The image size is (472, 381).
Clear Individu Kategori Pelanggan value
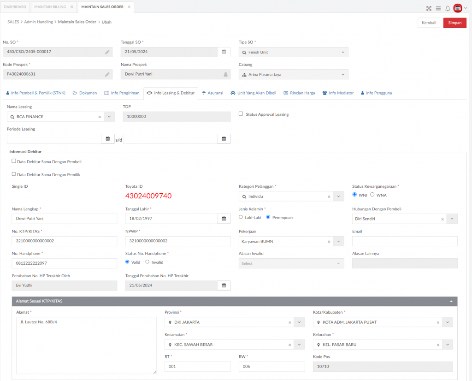pos(329,196)
